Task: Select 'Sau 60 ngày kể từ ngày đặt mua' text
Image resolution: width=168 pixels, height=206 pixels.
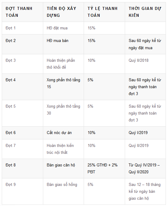Action: point(145,44)
